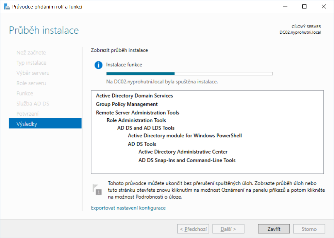
Task: Click the Další button
Action: point(228,229)
